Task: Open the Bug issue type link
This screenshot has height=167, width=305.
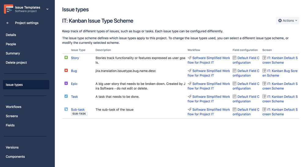Action: (74, 71)
